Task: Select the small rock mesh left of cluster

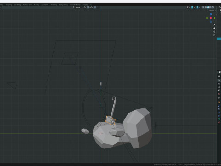Action: [85, 131]
